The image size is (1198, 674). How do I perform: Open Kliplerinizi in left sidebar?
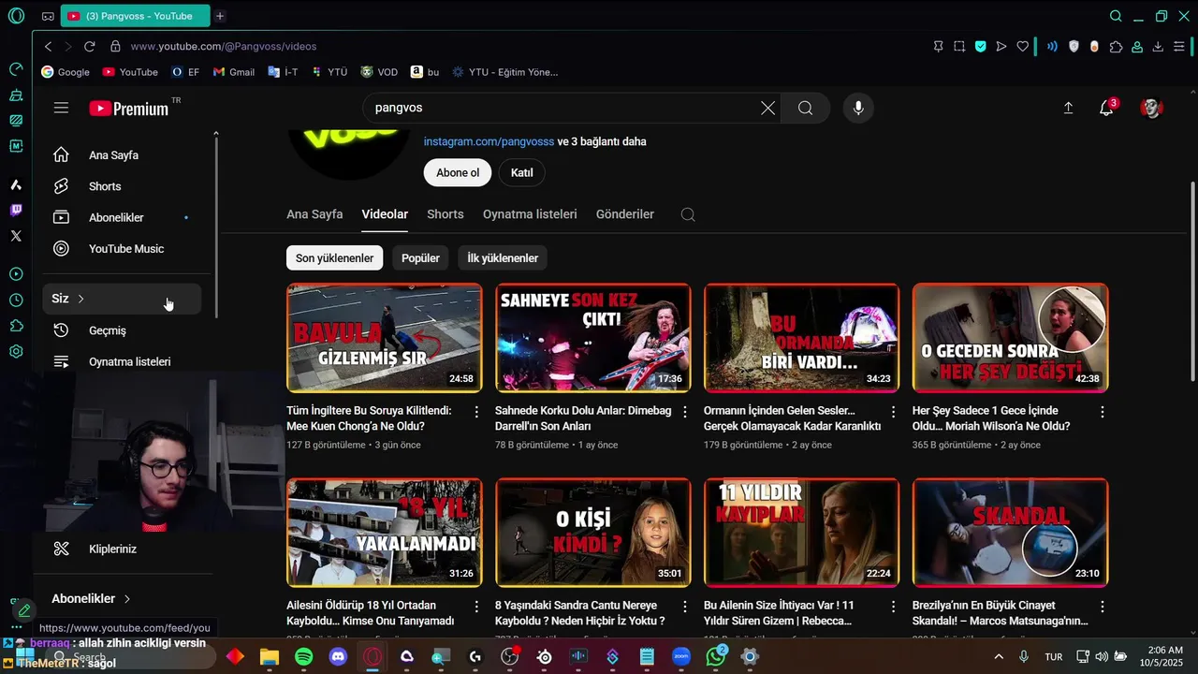(122, 549)
